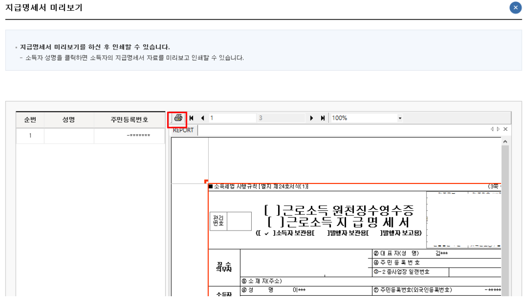The height and width of the screenshot is (305, 527).
Task: Click the right tab-scroll arrow above the report
Action: click(498, 129)
